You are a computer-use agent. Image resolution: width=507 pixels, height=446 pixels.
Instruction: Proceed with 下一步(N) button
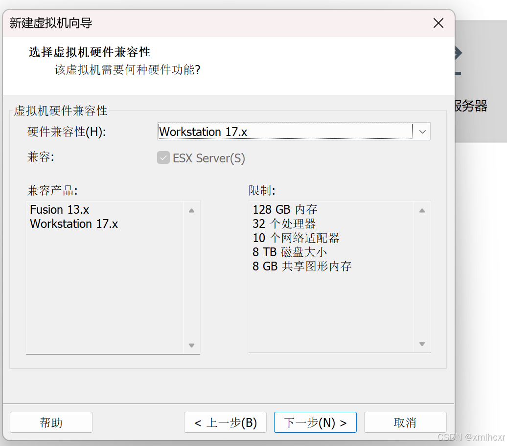pos(315,422)
